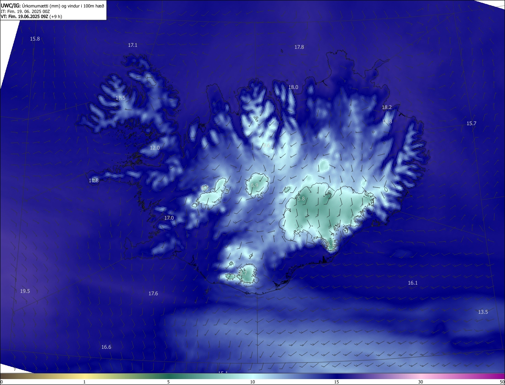
Task: Click the color scale tick label 1
Action: click(84, 382)
